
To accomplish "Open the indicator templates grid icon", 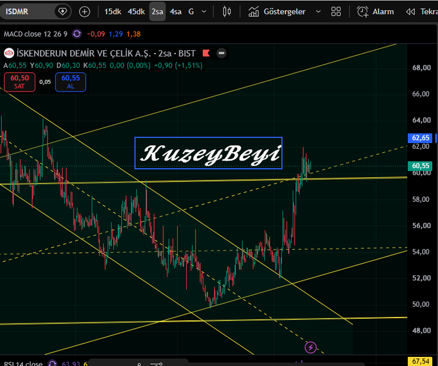I will (336, 12).
